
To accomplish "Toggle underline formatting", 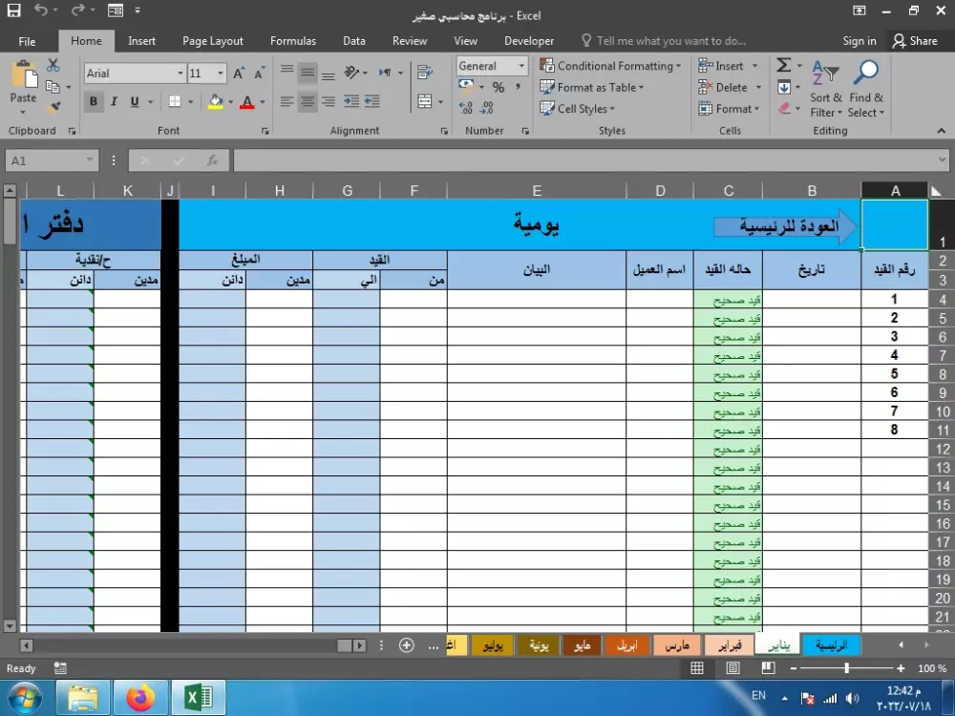I will coord(133,100).
